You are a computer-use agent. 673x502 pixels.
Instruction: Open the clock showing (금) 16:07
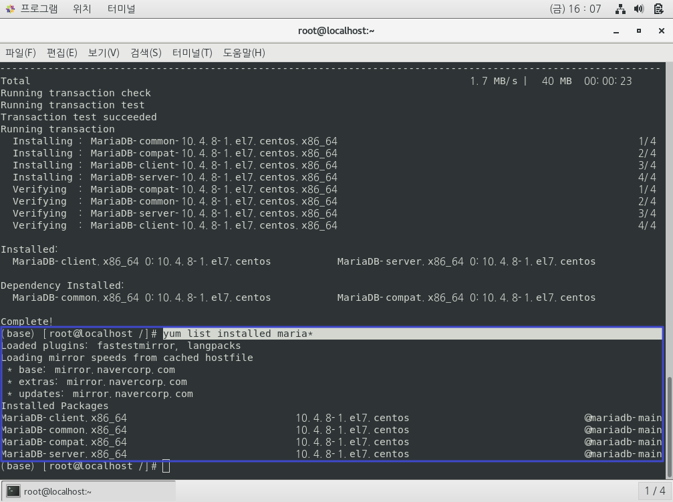click(575, 9)
